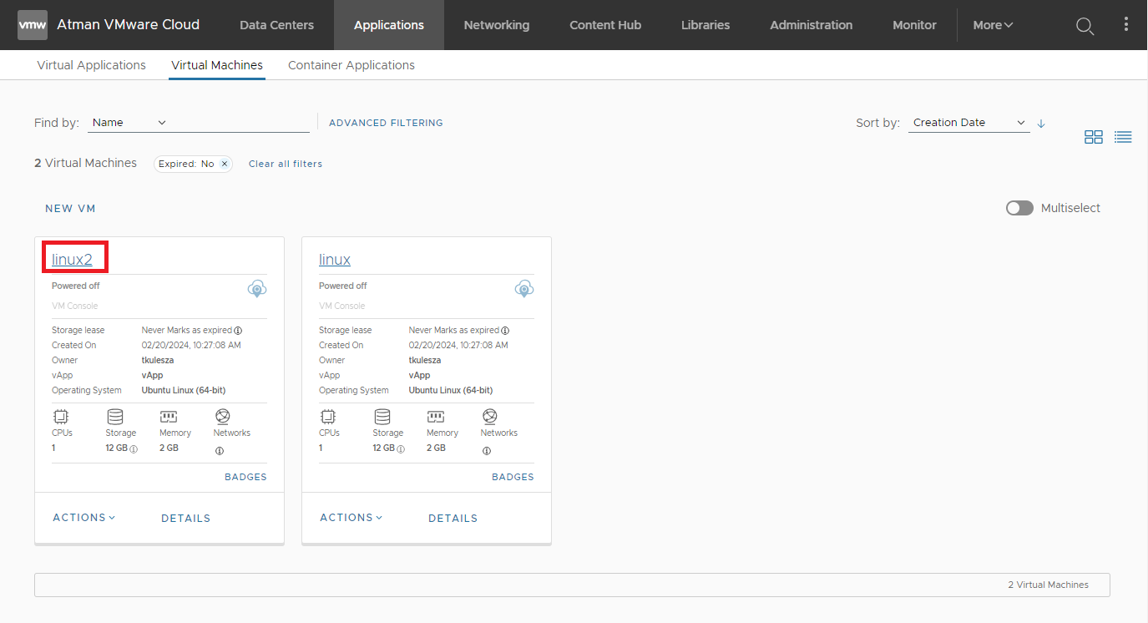Expand Actions menu for linux2 VM
The width and height of the screenshot is (1148, 623).
coord(83,518)
